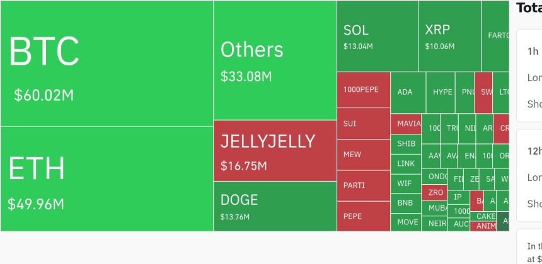Click the red ZRO tile
The image size is (542, 264).
435,192
